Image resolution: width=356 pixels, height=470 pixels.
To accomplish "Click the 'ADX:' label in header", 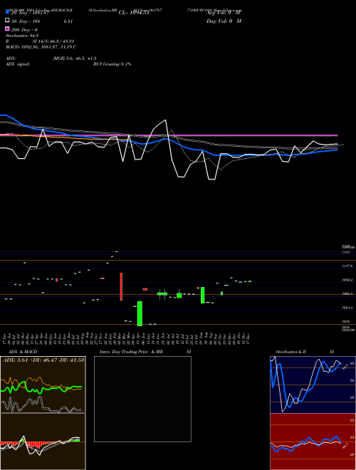I will 11,58.
